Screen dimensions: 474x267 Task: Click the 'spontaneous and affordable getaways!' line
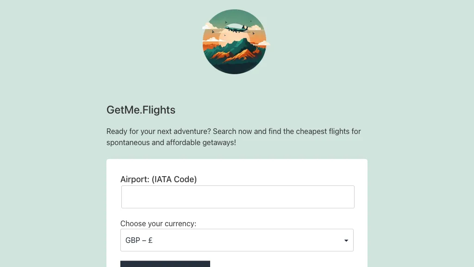click(x=171, y=143)
